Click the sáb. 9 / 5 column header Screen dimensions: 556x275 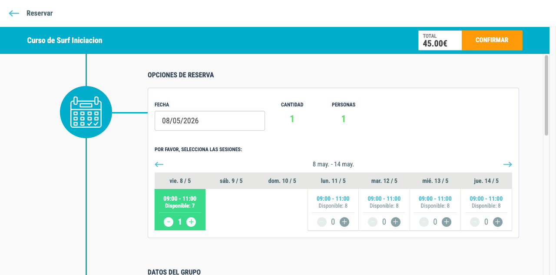[x=231, y=181]
